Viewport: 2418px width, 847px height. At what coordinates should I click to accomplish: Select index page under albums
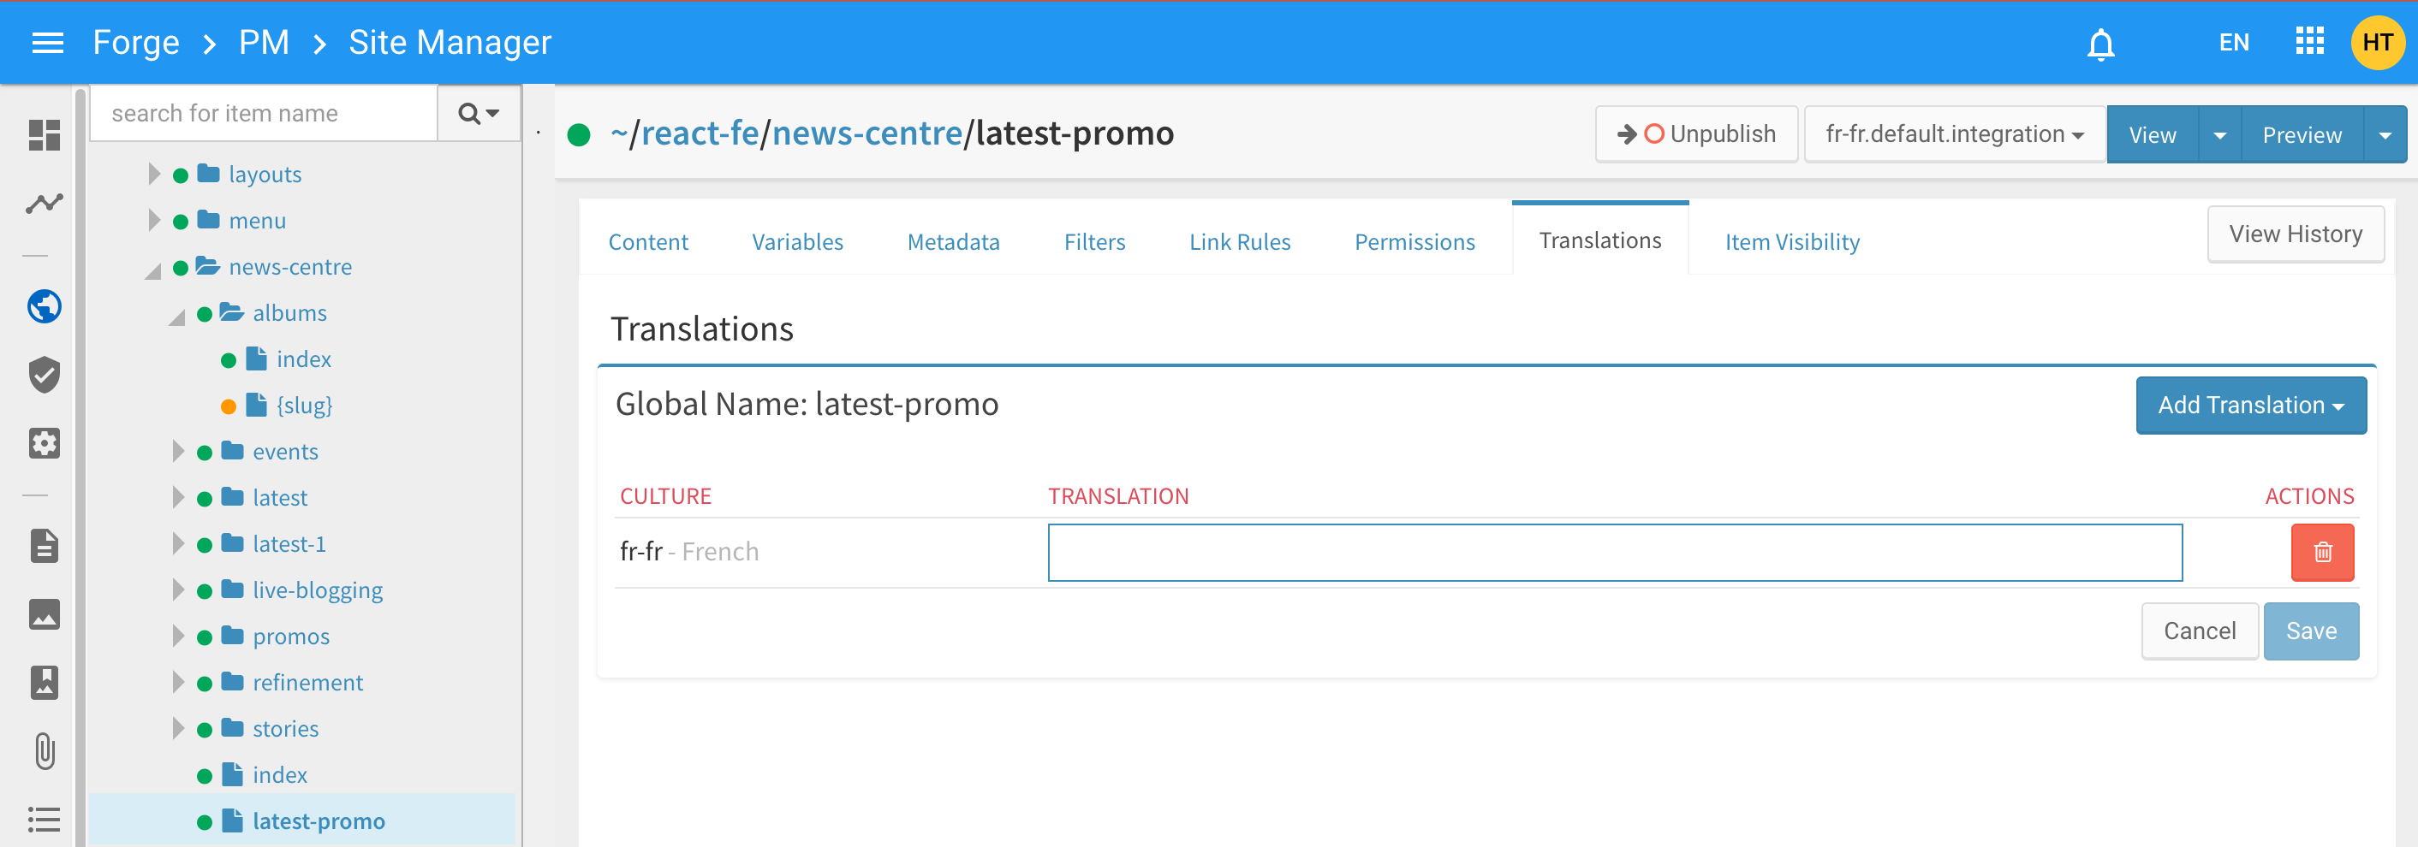[303, 359]
